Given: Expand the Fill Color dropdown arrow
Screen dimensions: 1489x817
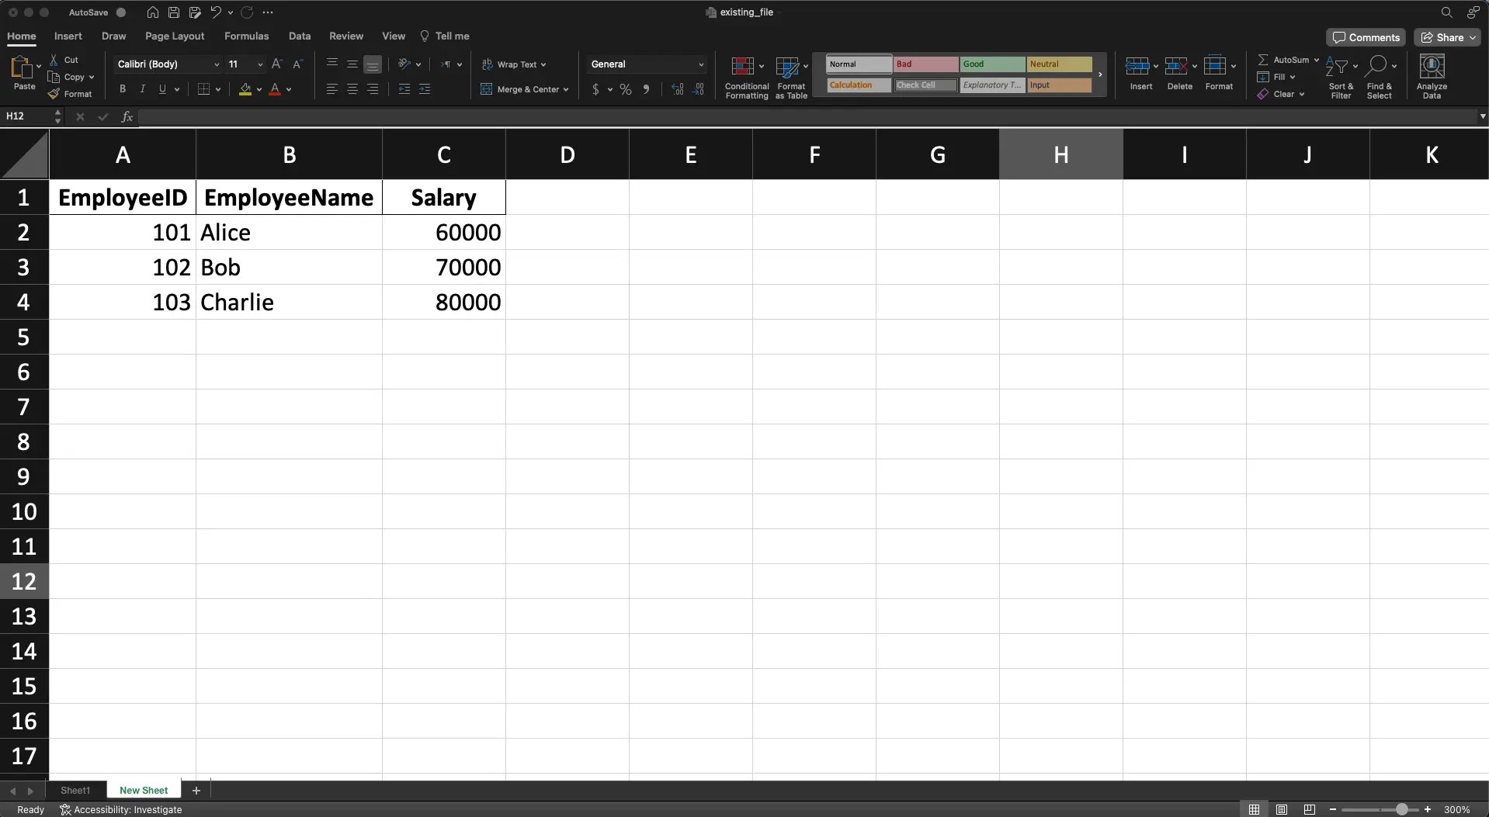Looking at the screenshot, I should pos(258,89).
